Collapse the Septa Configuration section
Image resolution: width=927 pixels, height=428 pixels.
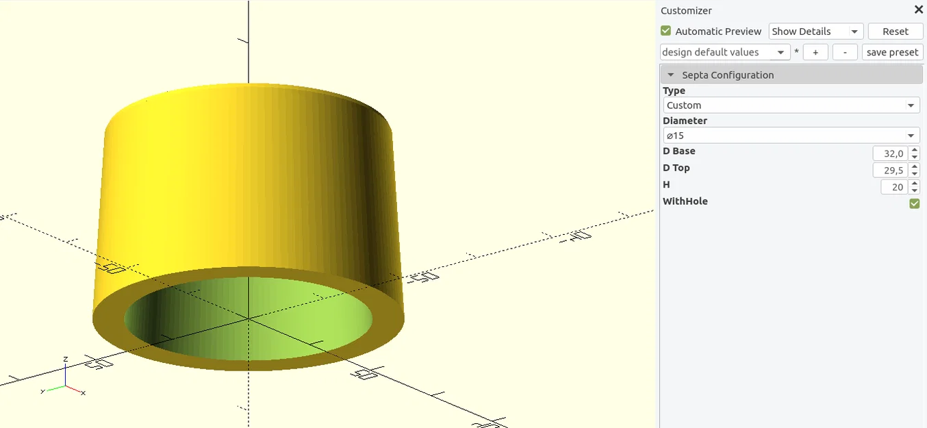pos(670,75)
